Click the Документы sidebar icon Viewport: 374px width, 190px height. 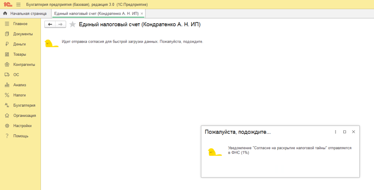[7, 34]
